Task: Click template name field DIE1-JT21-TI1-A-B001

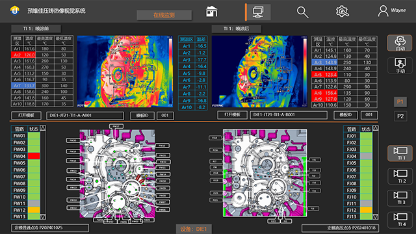Action: click(x=289, y=115)
